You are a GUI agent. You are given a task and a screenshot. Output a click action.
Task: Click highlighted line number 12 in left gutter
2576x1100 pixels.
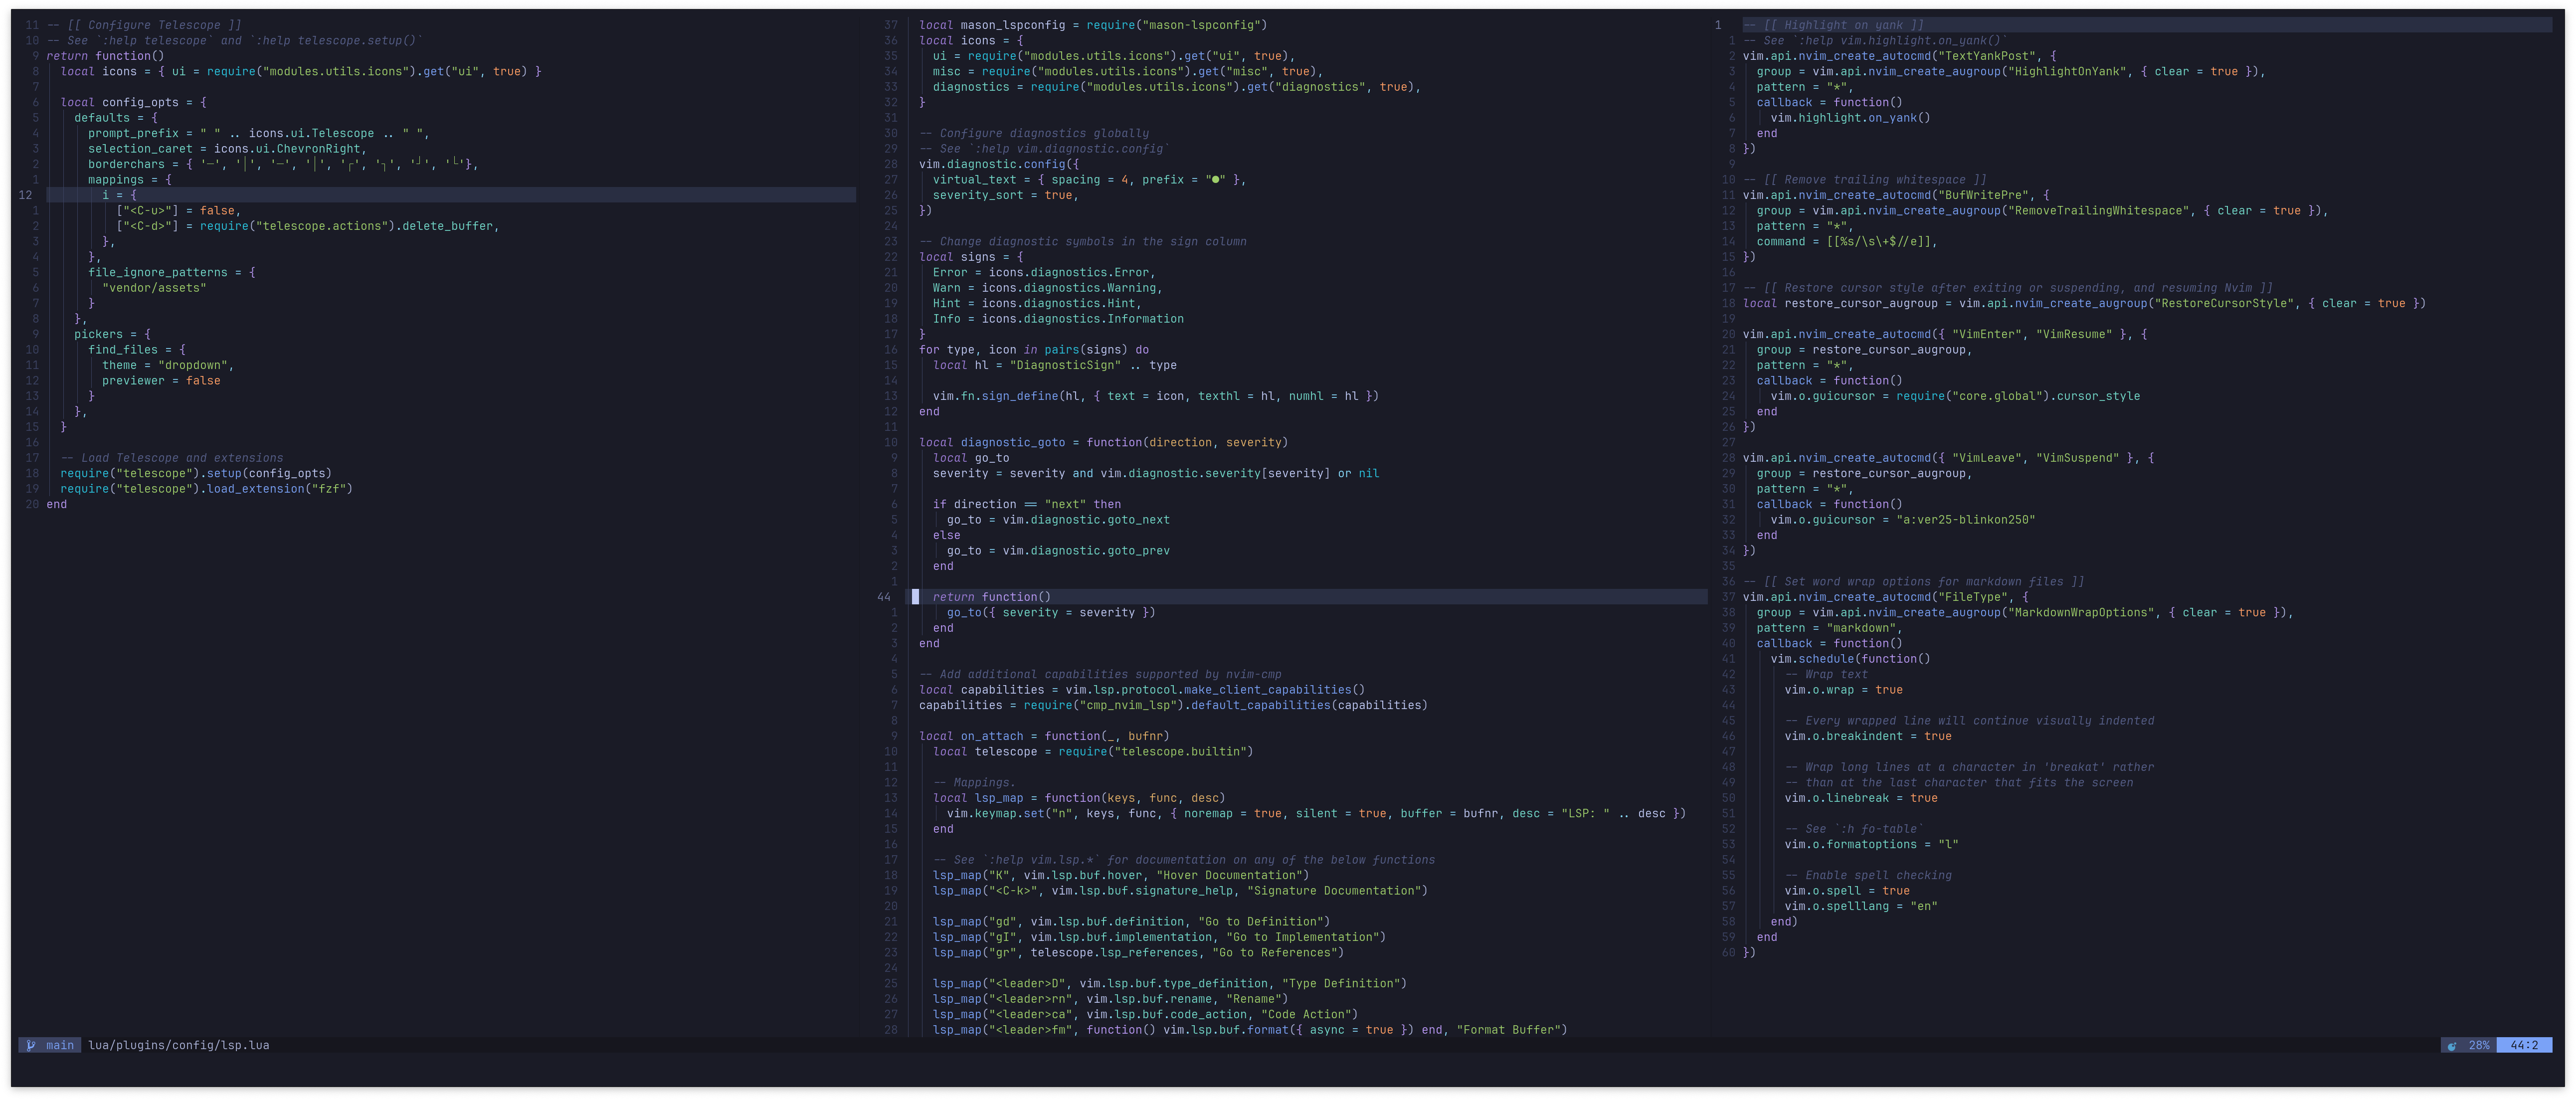[x=25, y=195]
